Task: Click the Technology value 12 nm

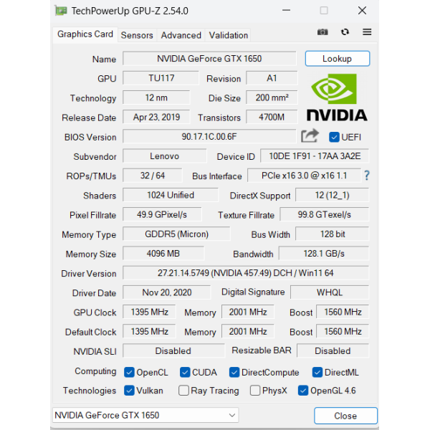Action: click(x=156, y=97)
